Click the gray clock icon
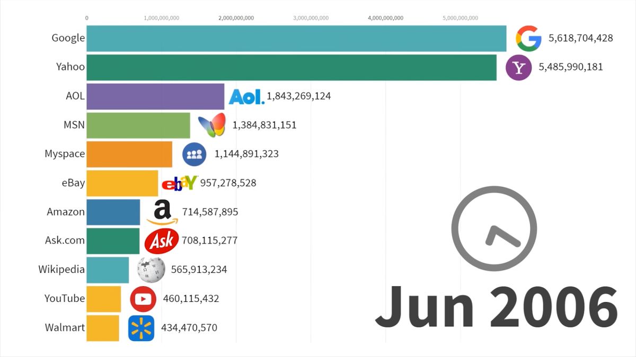Viewport: 636px width, 357px height. click(494, 229)
